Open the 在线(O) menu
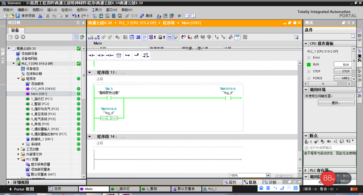 (67, 10)
